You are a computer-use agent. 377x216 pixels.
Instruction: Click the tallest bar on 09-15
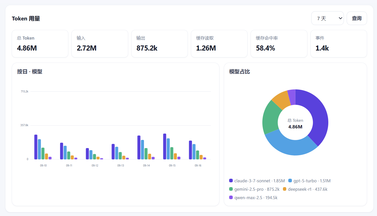(x=165, y=146)
